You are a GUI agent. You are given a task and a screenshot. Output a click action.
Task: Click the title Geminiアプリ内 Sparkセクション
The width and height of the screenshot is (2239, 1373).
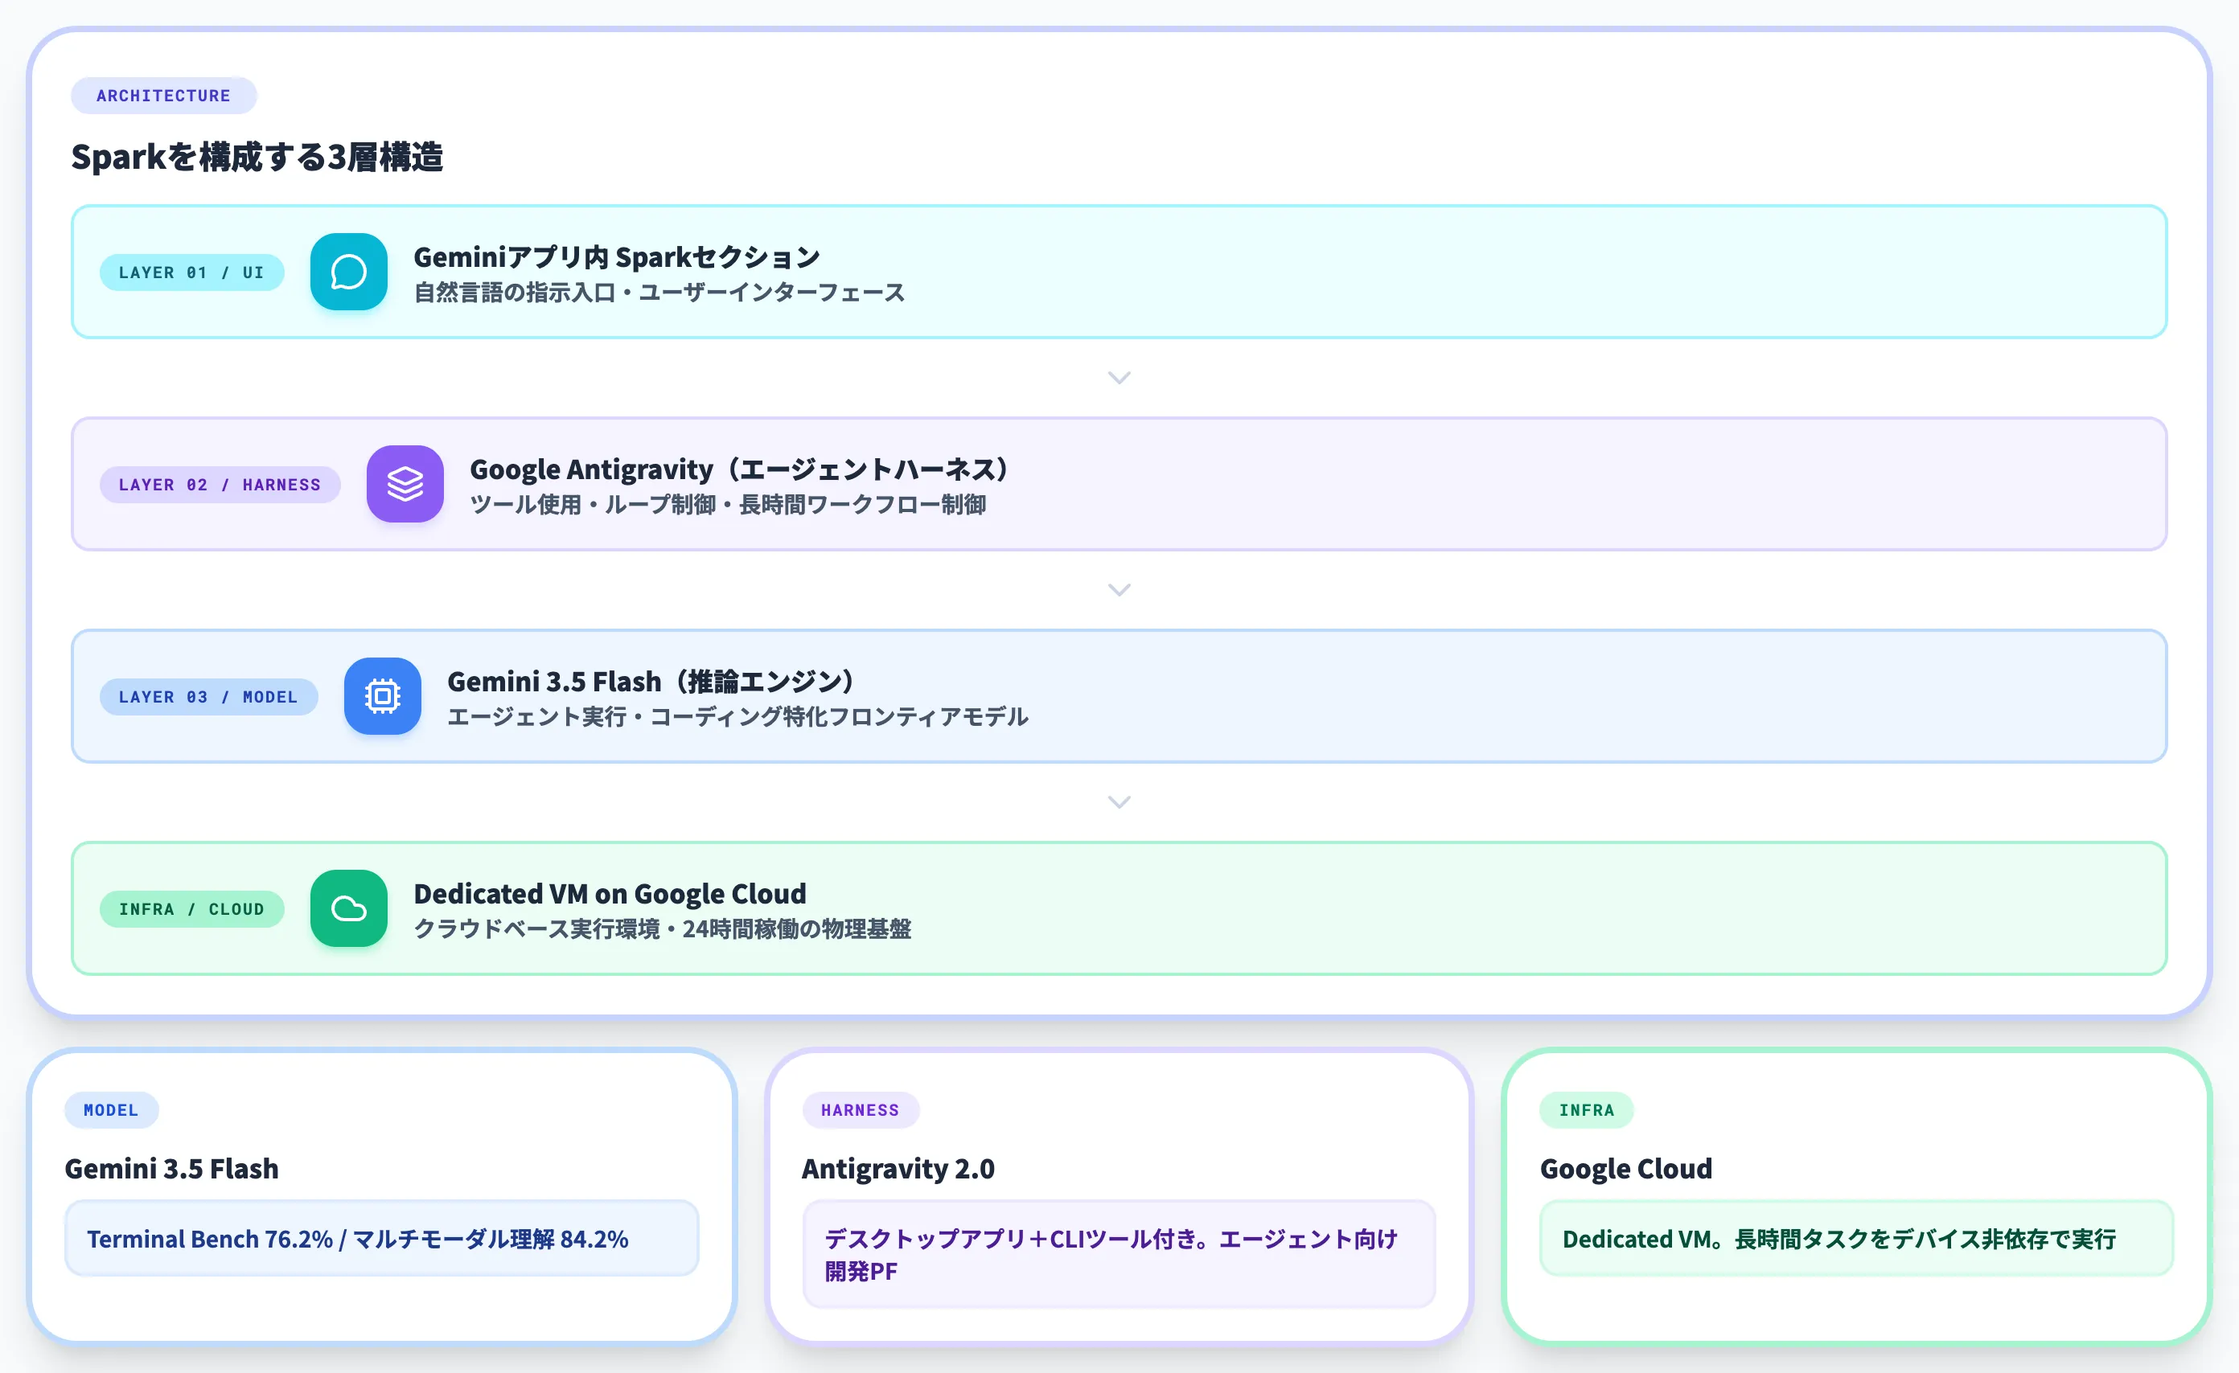click(617, 257)
